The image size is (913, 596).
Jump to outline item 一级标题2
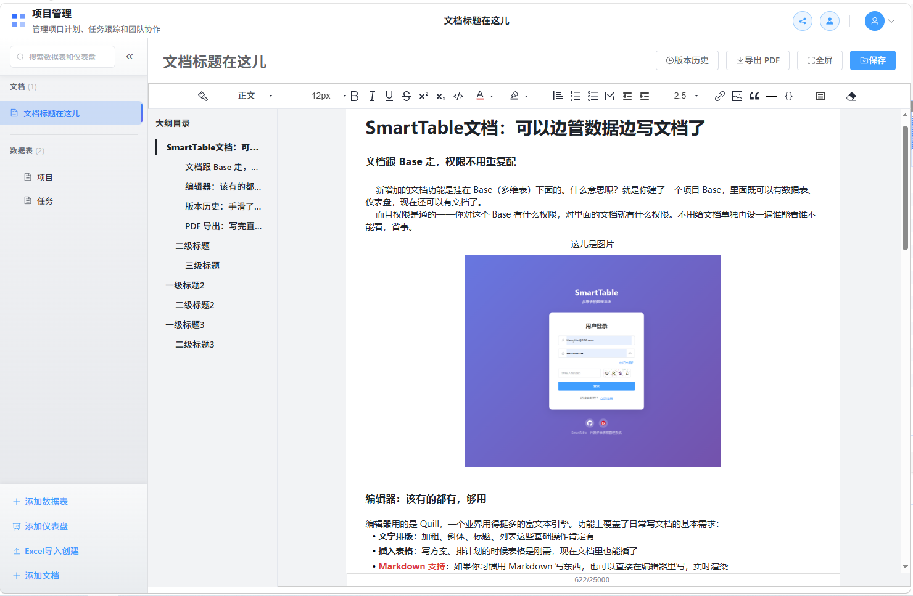point(185,285)
